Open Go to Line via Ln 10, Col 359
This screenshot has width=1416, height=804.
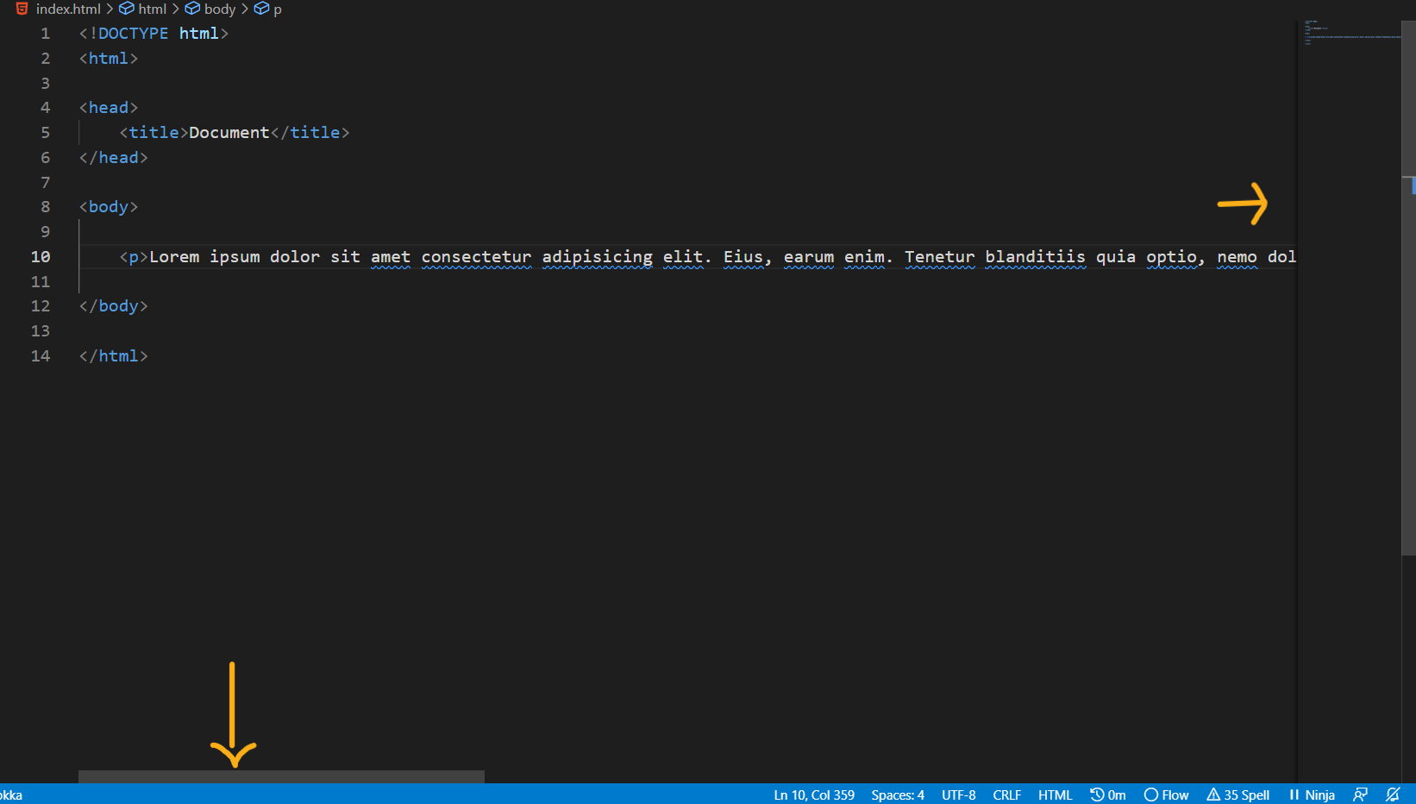pos(814,795)
